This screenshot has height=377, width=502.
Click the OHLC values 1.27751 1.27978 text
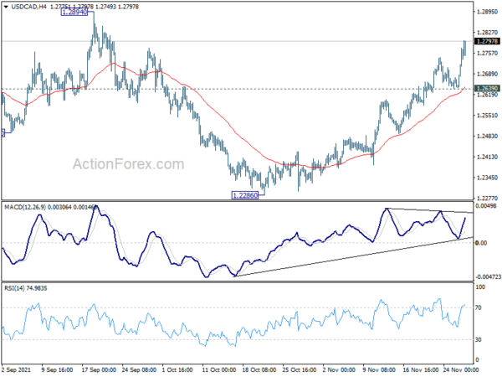coord(72,7)
